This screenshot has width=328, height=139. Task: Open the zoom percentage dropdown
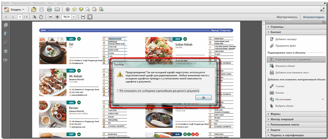point(74,17)
